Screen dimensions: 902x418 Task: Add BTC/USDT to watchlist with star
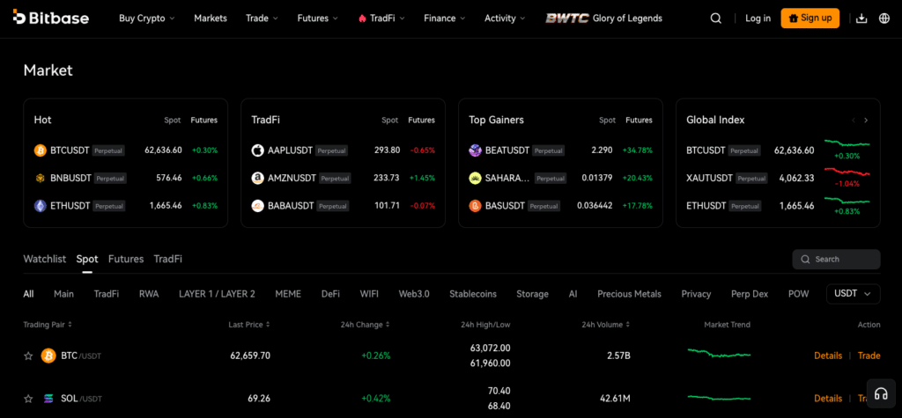click(28, 356)
